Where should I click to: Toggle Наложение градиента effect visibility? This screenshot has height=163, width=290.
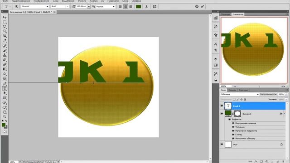tap(233, 131)
